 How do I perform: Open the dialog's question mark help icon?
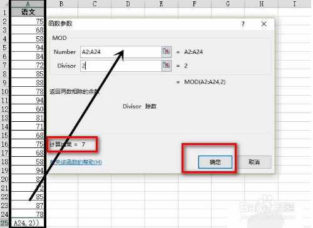[x=243, y=24]
